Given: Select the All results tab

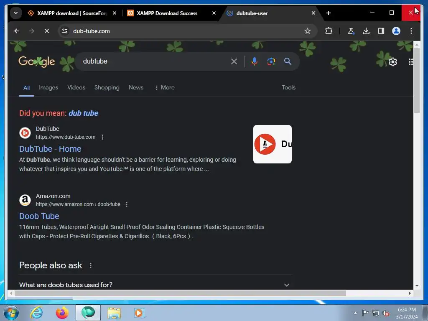Looking at the screenshot, I should [x=26, y=88].
